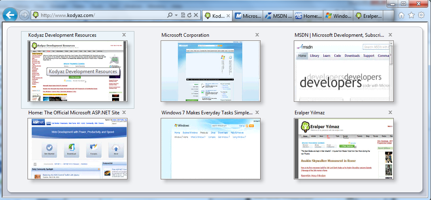431x200 pixels.
Task: Close the ASP.NET Site thumbnail
Action: (x=124, y=112)
